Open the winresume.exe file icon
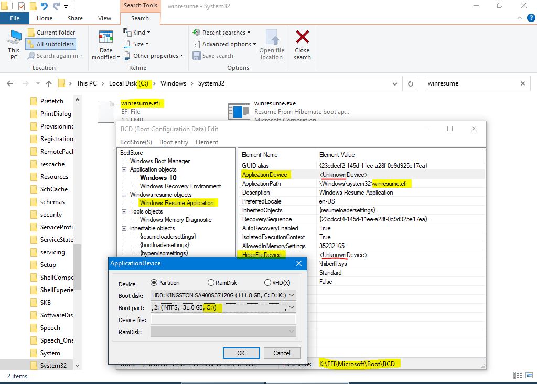The height and width of the screenshot is (384, 537). (239, 111)
